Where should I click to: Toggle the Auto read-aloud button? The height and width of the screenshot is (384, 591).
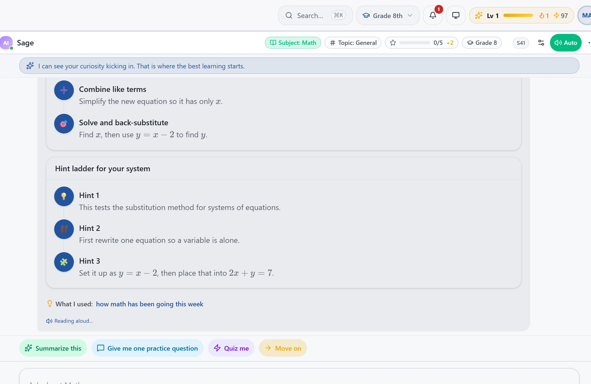[566, 43]
